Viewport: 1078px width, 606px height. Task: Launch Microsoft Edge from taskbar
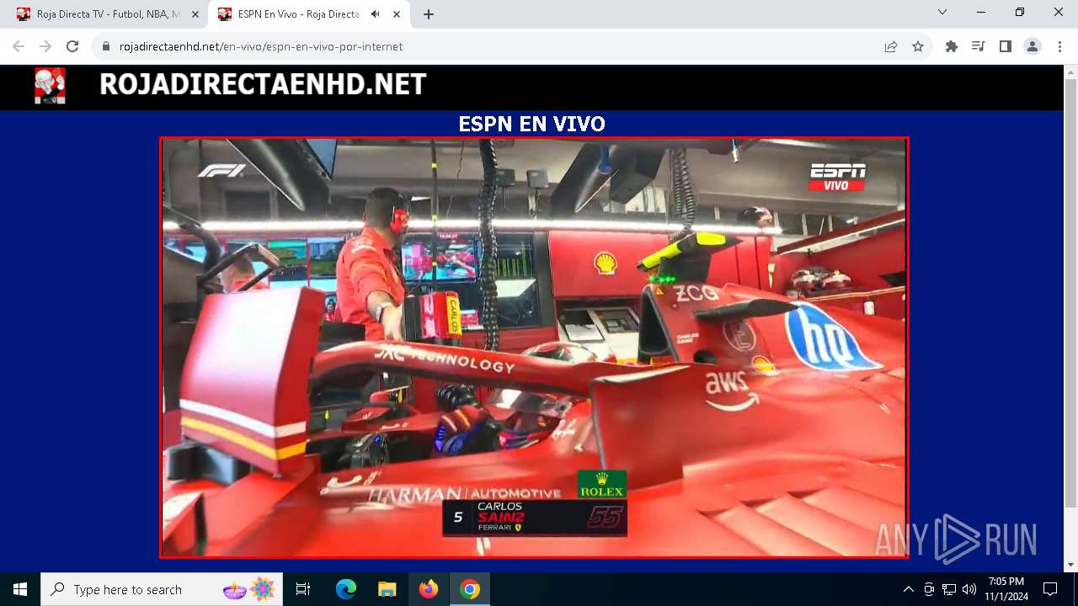[x=346, y=589]
